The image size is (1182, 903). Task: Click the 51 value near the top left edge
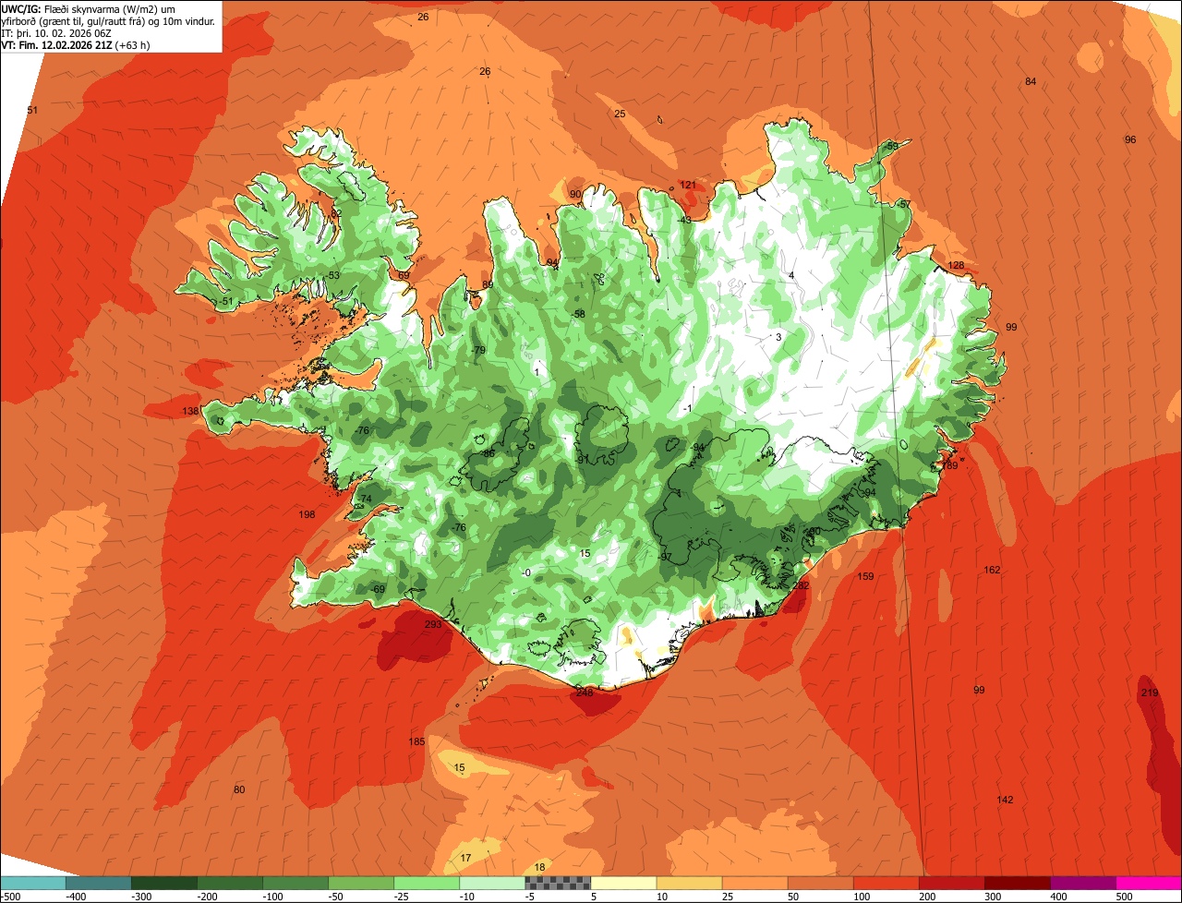tap(32, 110)
